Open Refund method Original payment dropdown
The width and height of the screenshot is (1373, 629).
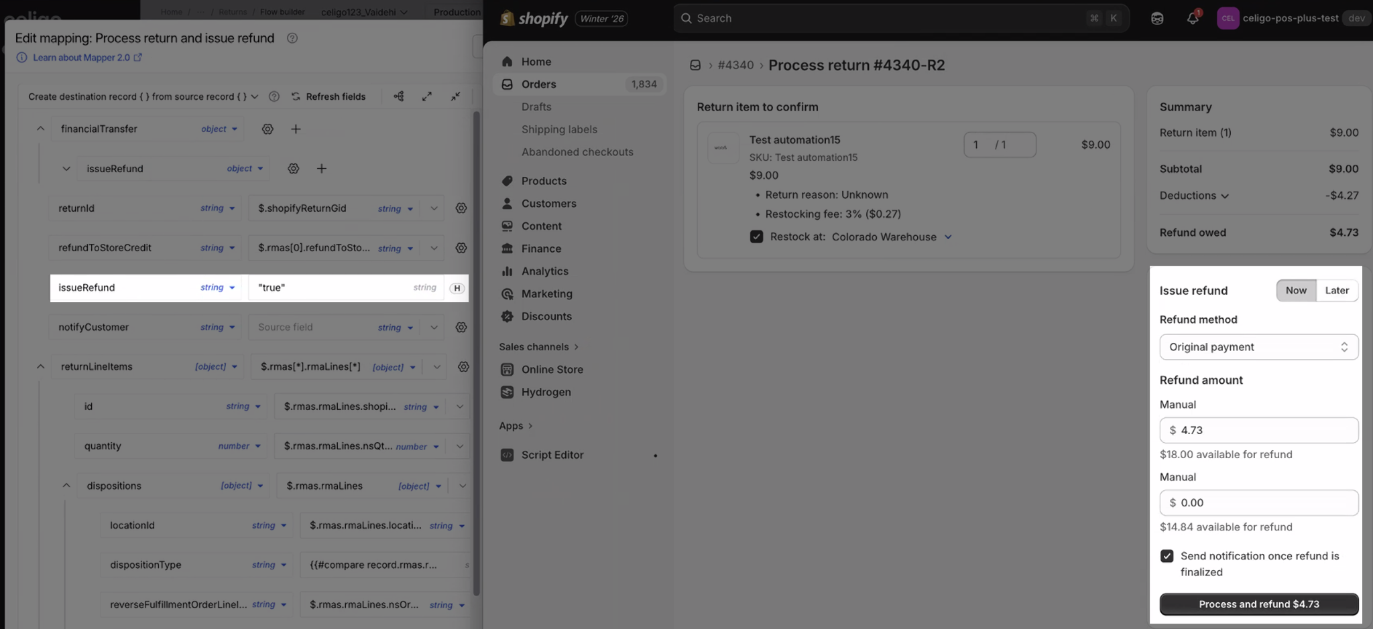(x=1258, y=347)
